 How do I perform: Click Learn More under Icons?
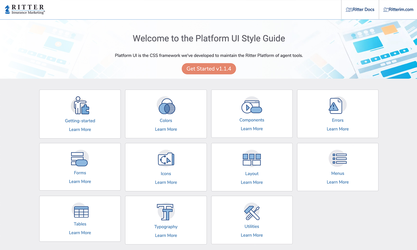[166, 182]
